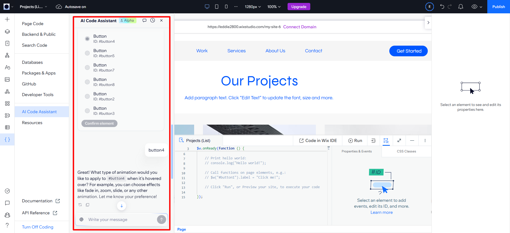
Task: Open Databases menu item
Action: point(32,62)
